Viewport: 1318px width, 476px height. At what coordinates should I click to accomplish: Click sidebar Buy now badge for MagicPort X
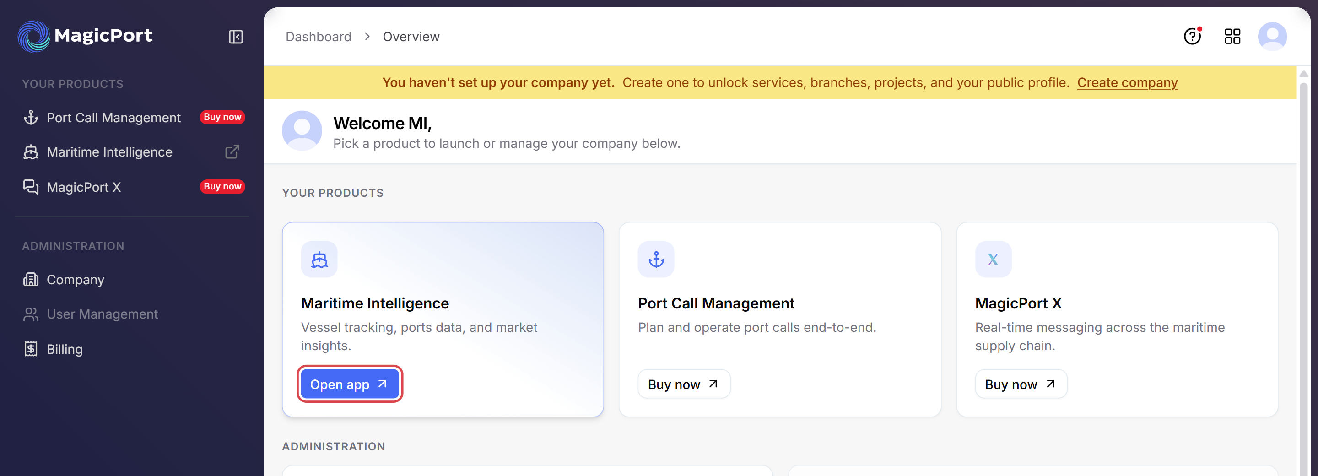[222, 187]
